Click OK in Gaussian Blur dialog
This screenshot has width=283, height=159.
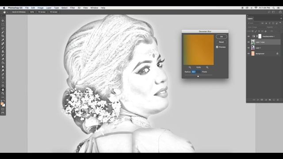click(x=222, y=37)
